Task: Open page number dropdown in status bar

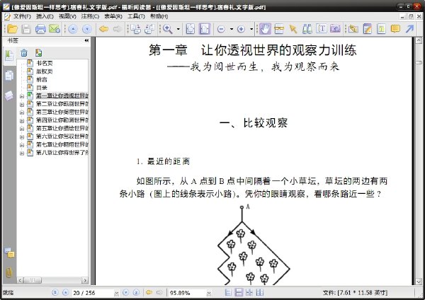Action: pyautogui.click(x=117, y=293)
